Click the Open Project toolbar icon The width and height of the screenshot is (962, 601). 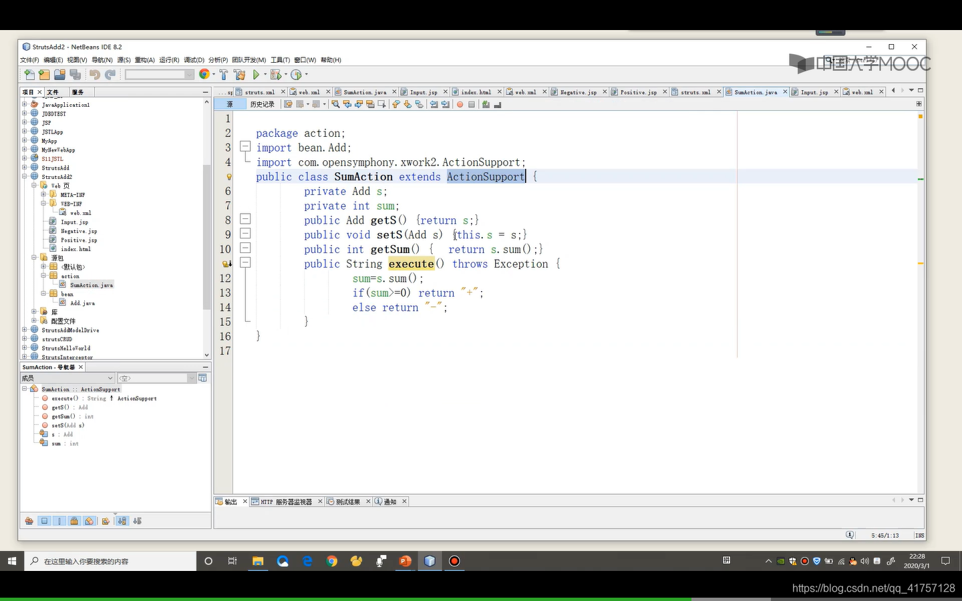coord(59,75)
